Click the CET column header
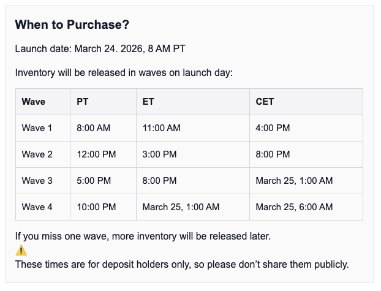 [x=265, y=102]
